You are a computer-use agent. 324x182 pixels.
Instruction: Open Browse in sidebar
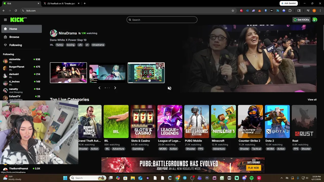22,37
